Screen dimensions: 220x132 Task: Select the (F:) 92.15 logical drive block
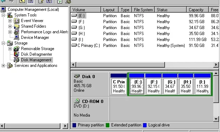click(153, 84)
